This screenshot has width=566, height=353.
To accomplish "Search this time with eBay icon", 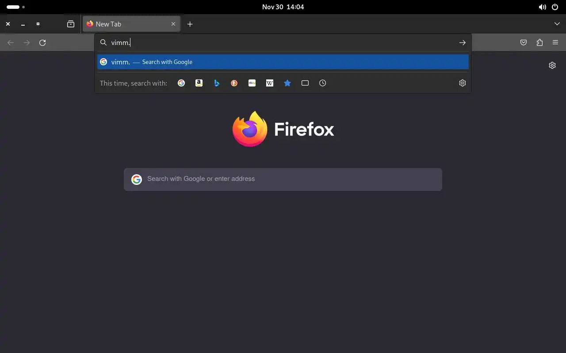I will 252,83.
